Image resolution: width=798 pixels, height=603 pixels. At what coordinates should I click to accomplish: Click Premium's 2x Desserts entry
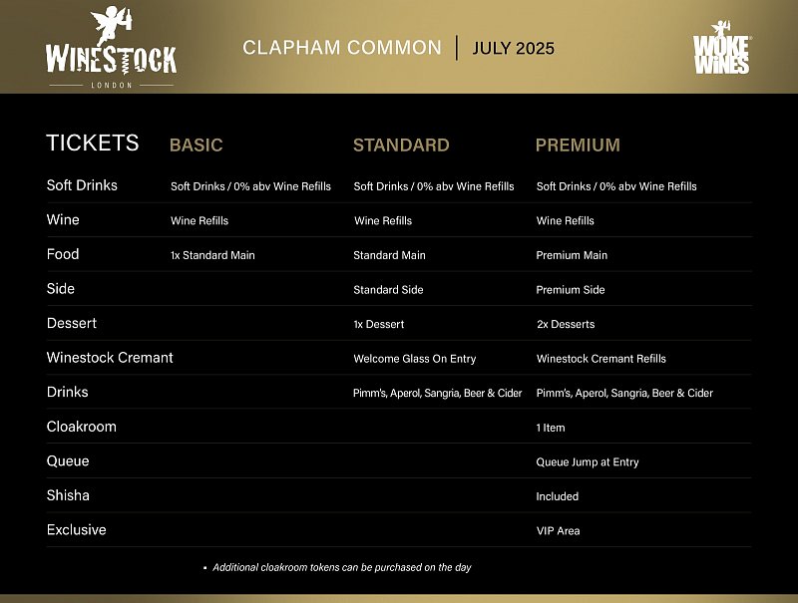566,324
